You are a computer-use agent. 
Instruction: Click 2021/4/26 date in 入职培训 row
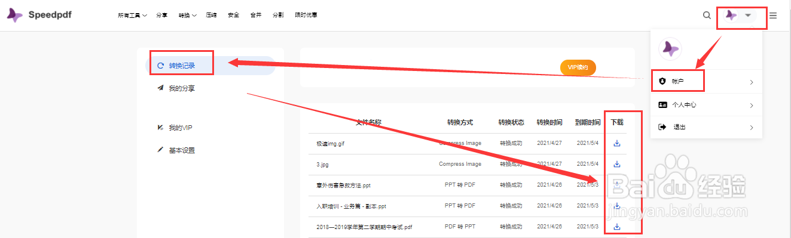tap(549, 206)
